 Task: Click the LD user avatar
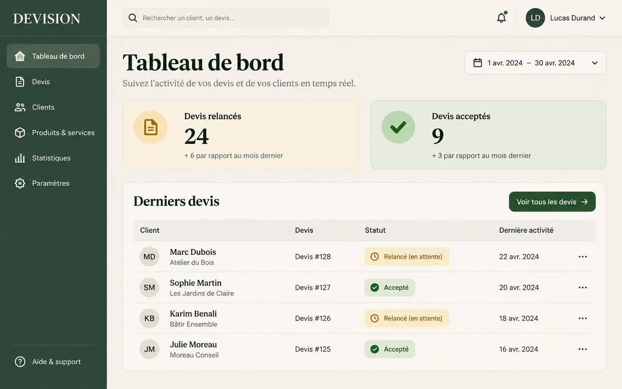tap(535, 18)
